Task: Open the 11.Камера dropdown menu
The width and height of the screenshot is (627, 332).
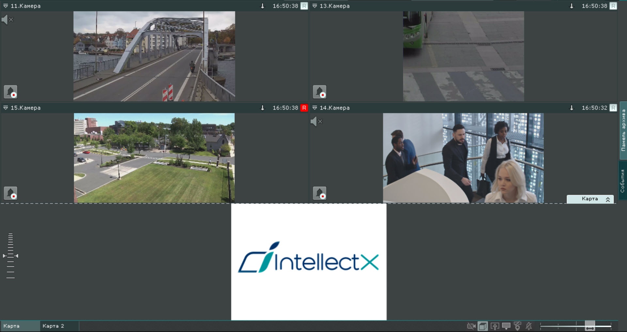Action: click(5, 6)
